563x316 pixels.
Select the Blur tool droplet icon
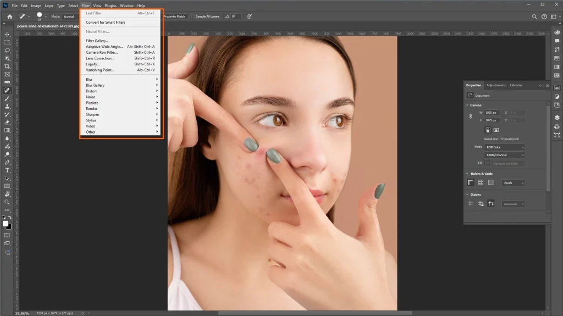[x=7, y=138]
